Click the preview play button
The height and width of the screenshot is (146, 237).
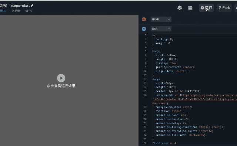61,78
